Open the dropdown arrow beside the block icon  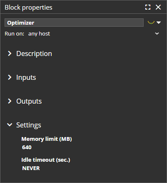[x=159, y=23]
